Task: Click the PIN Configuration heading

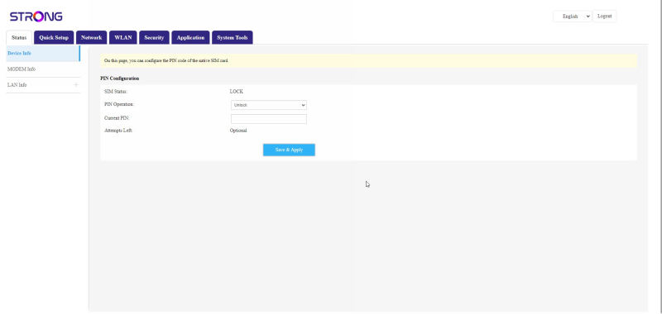Action: coord(119,78)
